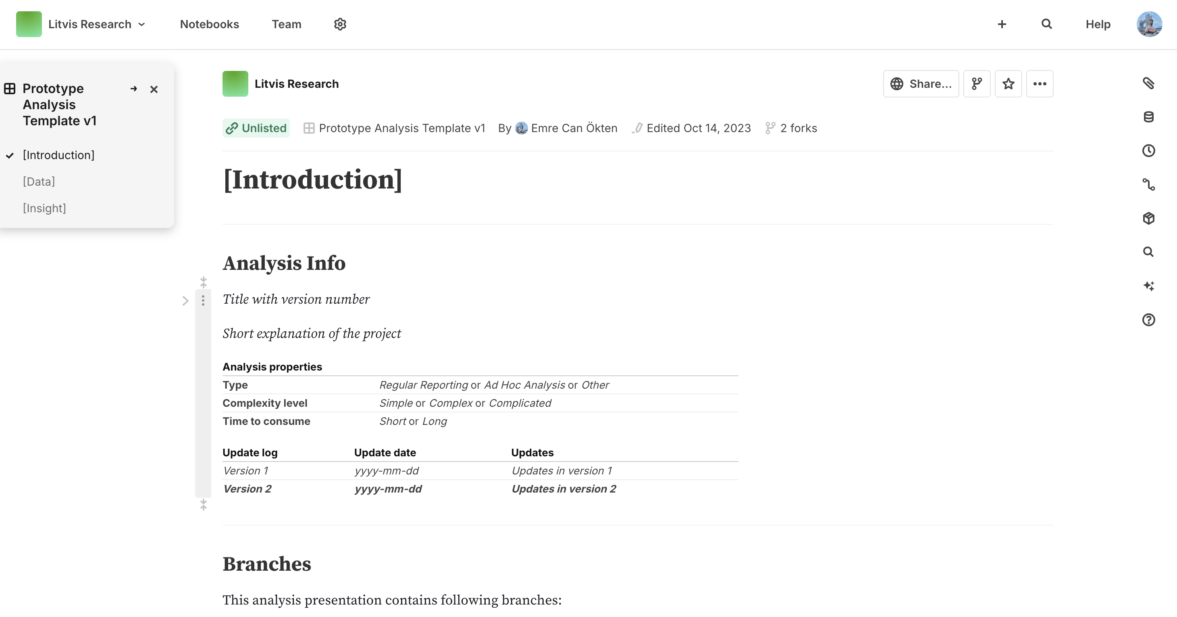This screenshot has height=617, width=1177.
Task: Open file attachments pane
Action: click(1149, 83)
